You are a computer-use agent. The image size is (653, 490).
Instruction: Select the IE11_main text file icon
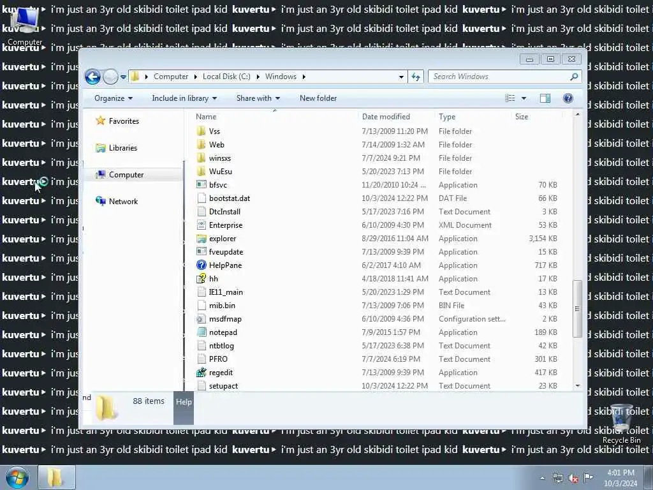tap(202, 292)
